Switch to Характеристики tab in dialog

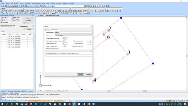(55, 30)
